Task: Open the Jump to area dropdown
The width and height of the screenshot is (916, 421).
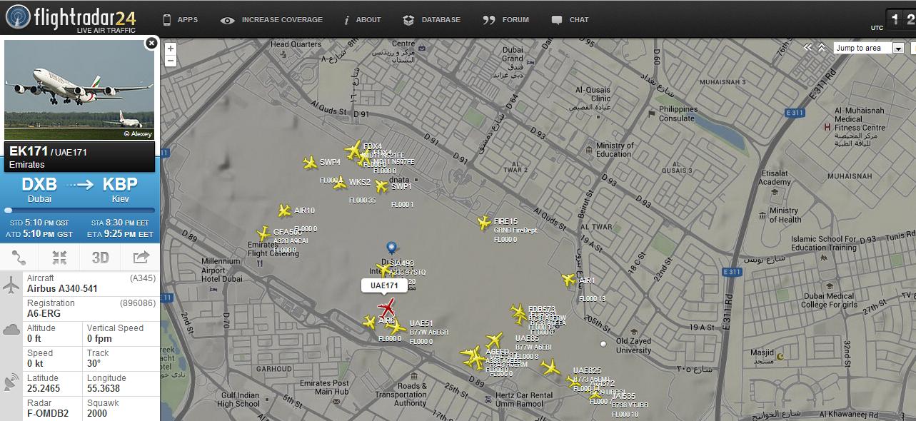Action: [x=869, y=49]
